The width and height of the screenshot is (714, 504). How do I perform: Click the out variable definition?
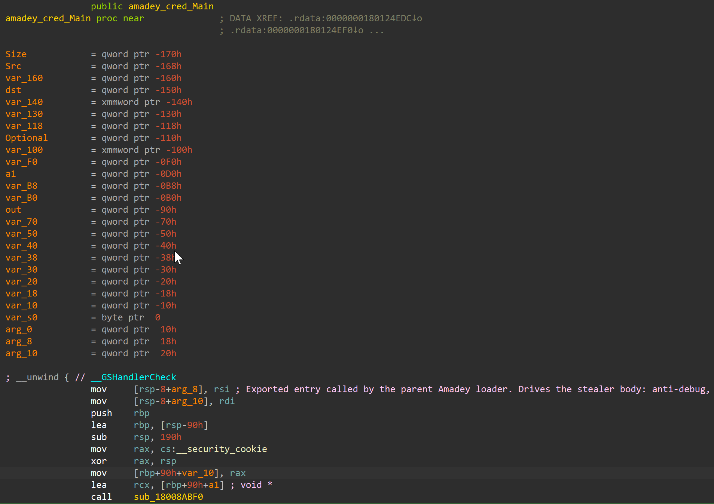[x=13, y=210]
